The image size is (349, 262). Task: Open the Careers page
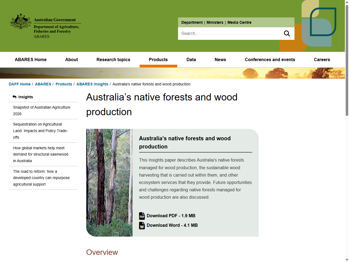(322, 59)
